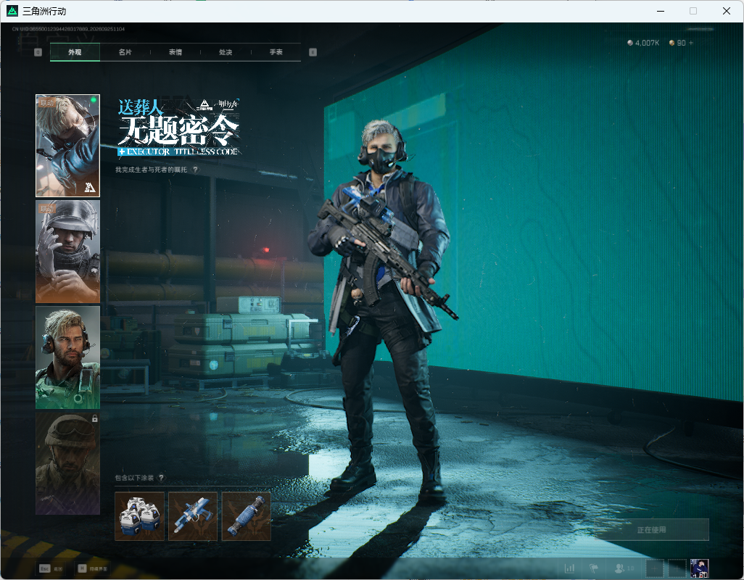The width and height of the screenshot is (744, 580).
Task: Open the player avatar in bottom corner
Action: click(x=699, y=568)
